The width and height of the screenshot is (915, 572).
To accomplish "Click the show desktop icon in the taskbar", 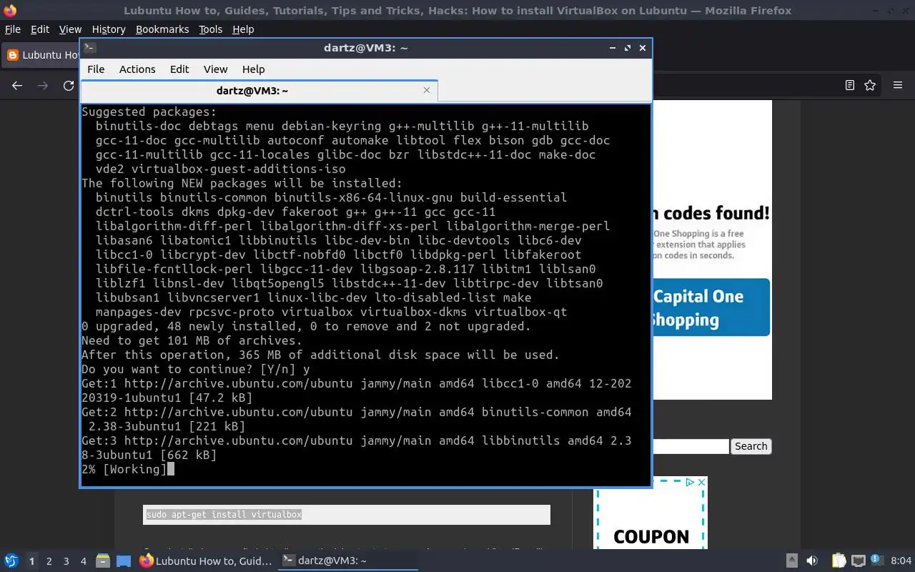I will [x=124, y=561].
